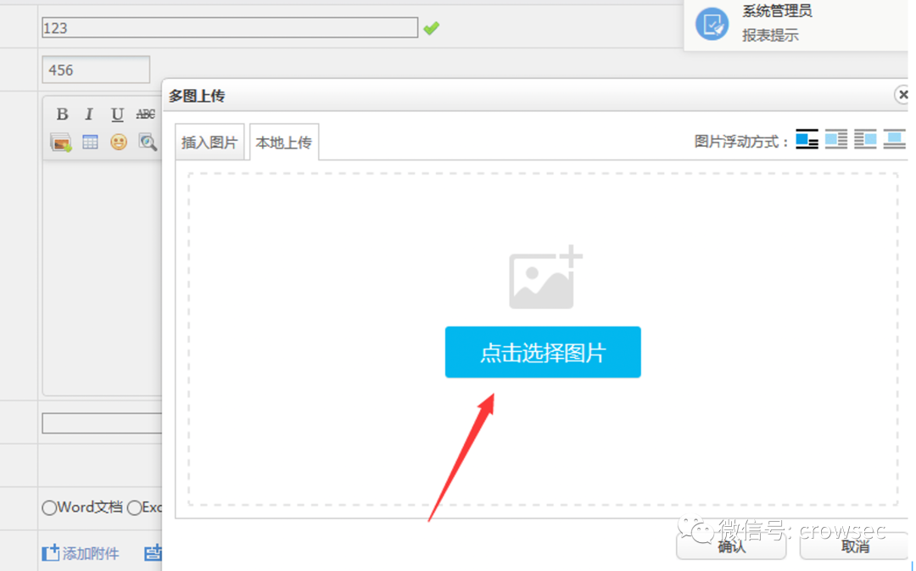
Task: Toggle underline formatting in the editor
Action: (x=117, y=114)
